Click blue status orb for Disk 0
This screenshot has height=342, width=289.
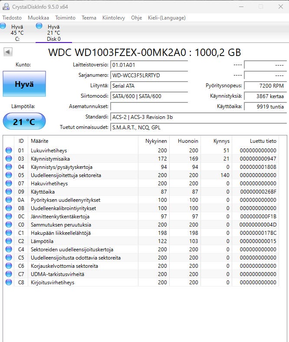39,26
